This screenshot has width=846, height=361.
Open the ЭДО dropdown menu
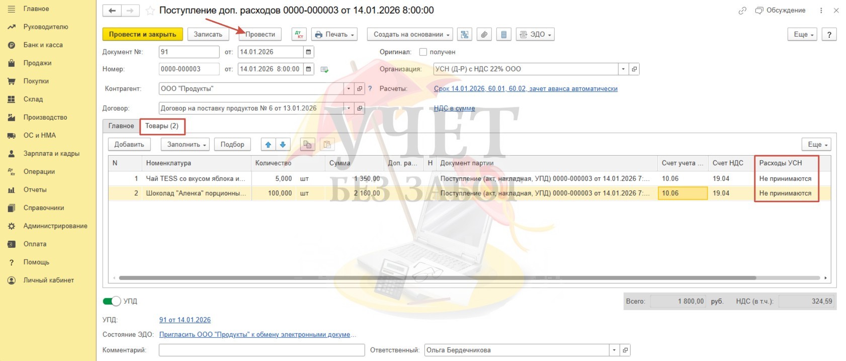536,34
